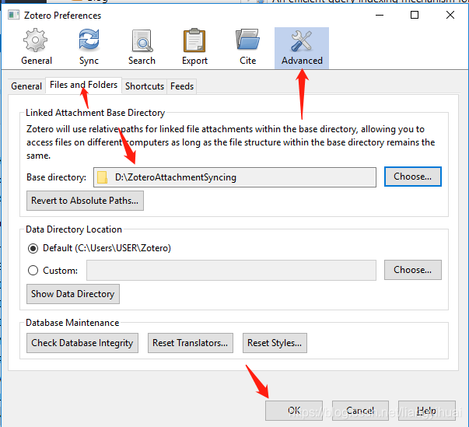This screenshot has height=427, width=469.
Task: Switch to the General sub-tab
Action: (26, 86)
